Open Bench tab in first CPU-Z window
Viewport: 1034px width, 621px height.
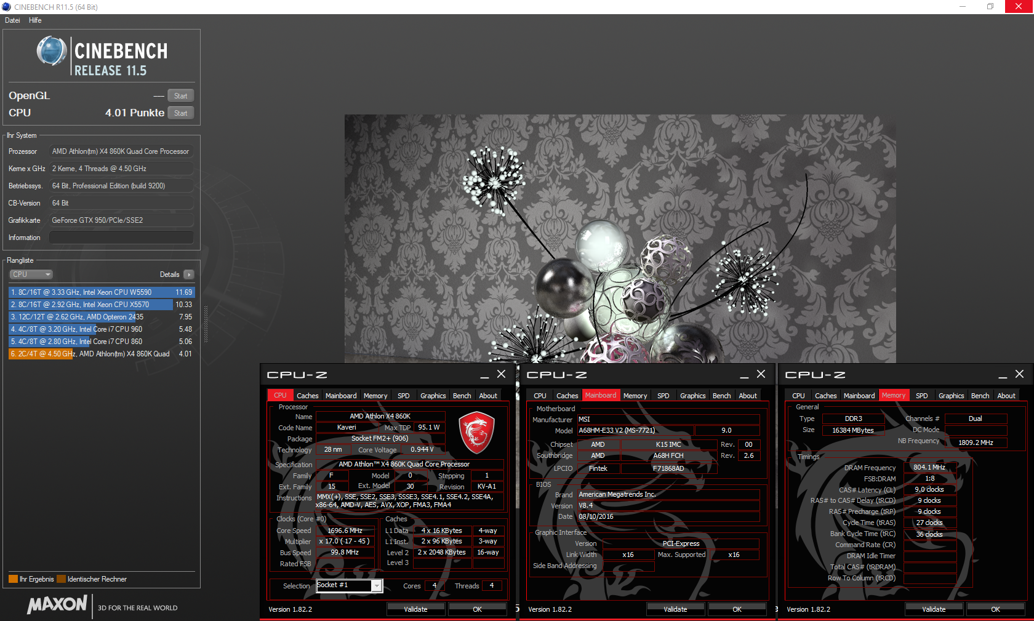[x=462, y=396]
